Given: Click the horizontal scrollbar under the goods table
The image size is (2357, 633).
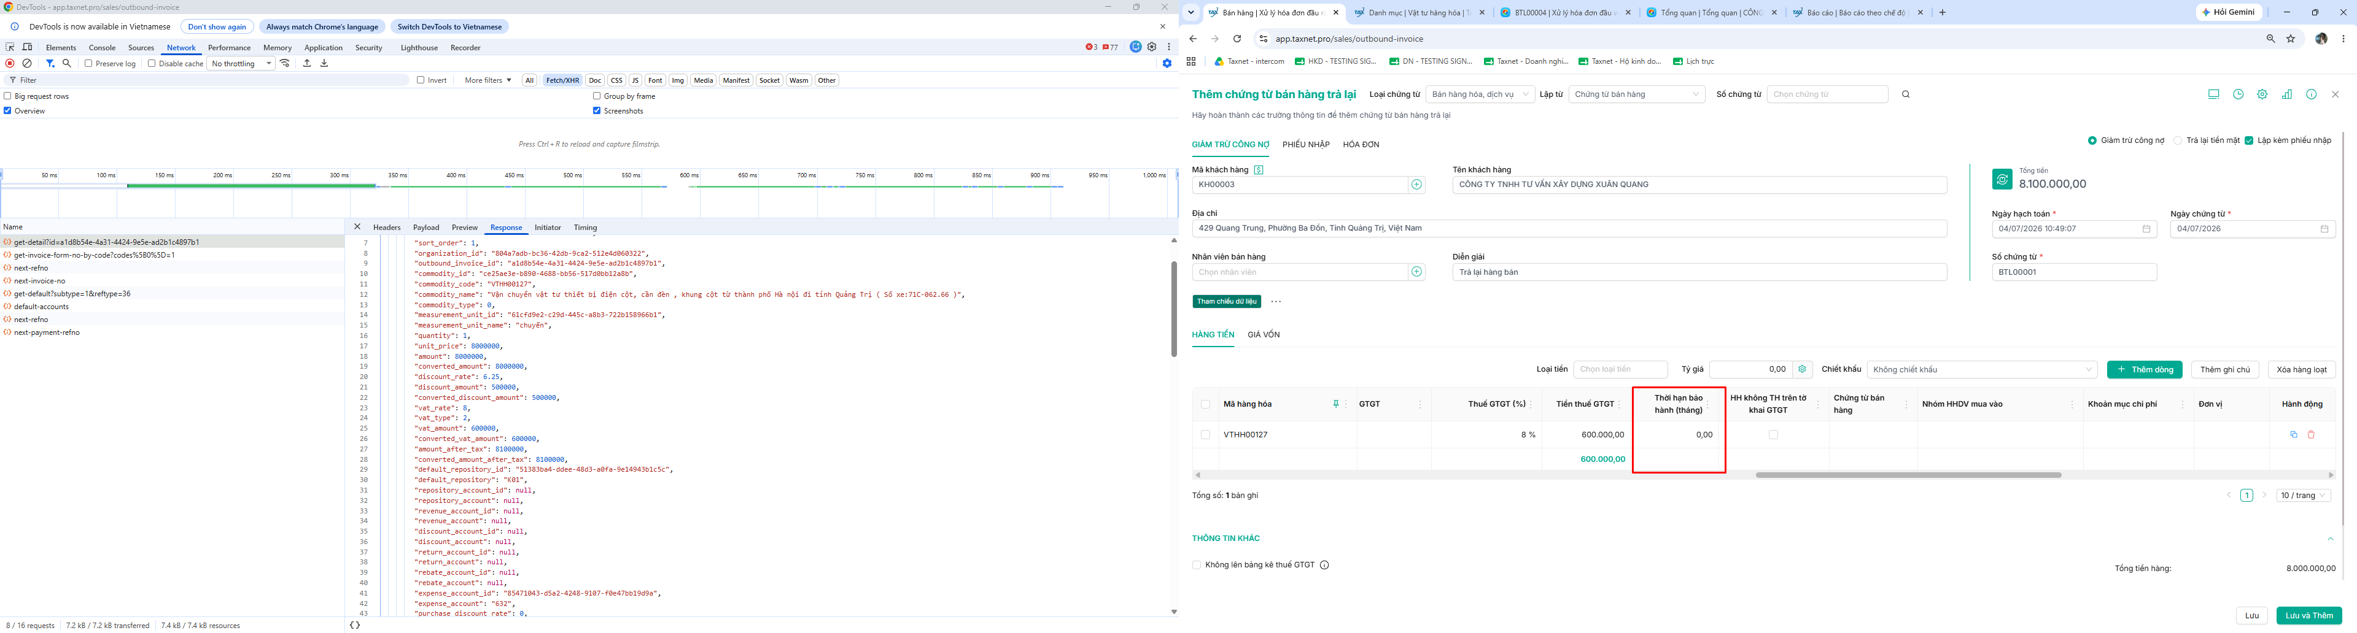Looking at the screenshot, I should 1908,475.
